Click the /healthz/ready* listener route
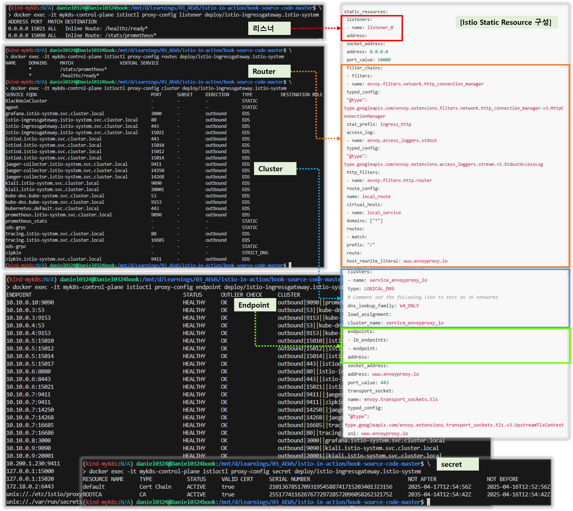 (x=126, y=28)
